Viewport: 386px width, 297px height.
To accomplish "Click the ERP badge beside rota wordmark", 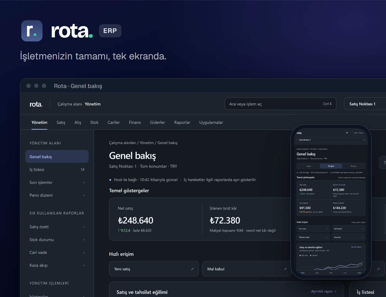I will point(110,31).
